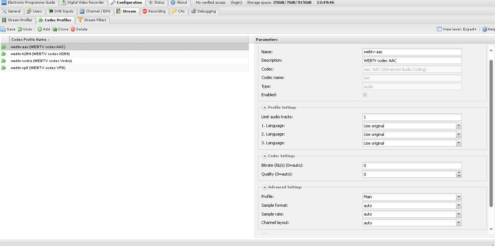Open the Sample rate dropdown
The image size is (495, 246).
459,214
